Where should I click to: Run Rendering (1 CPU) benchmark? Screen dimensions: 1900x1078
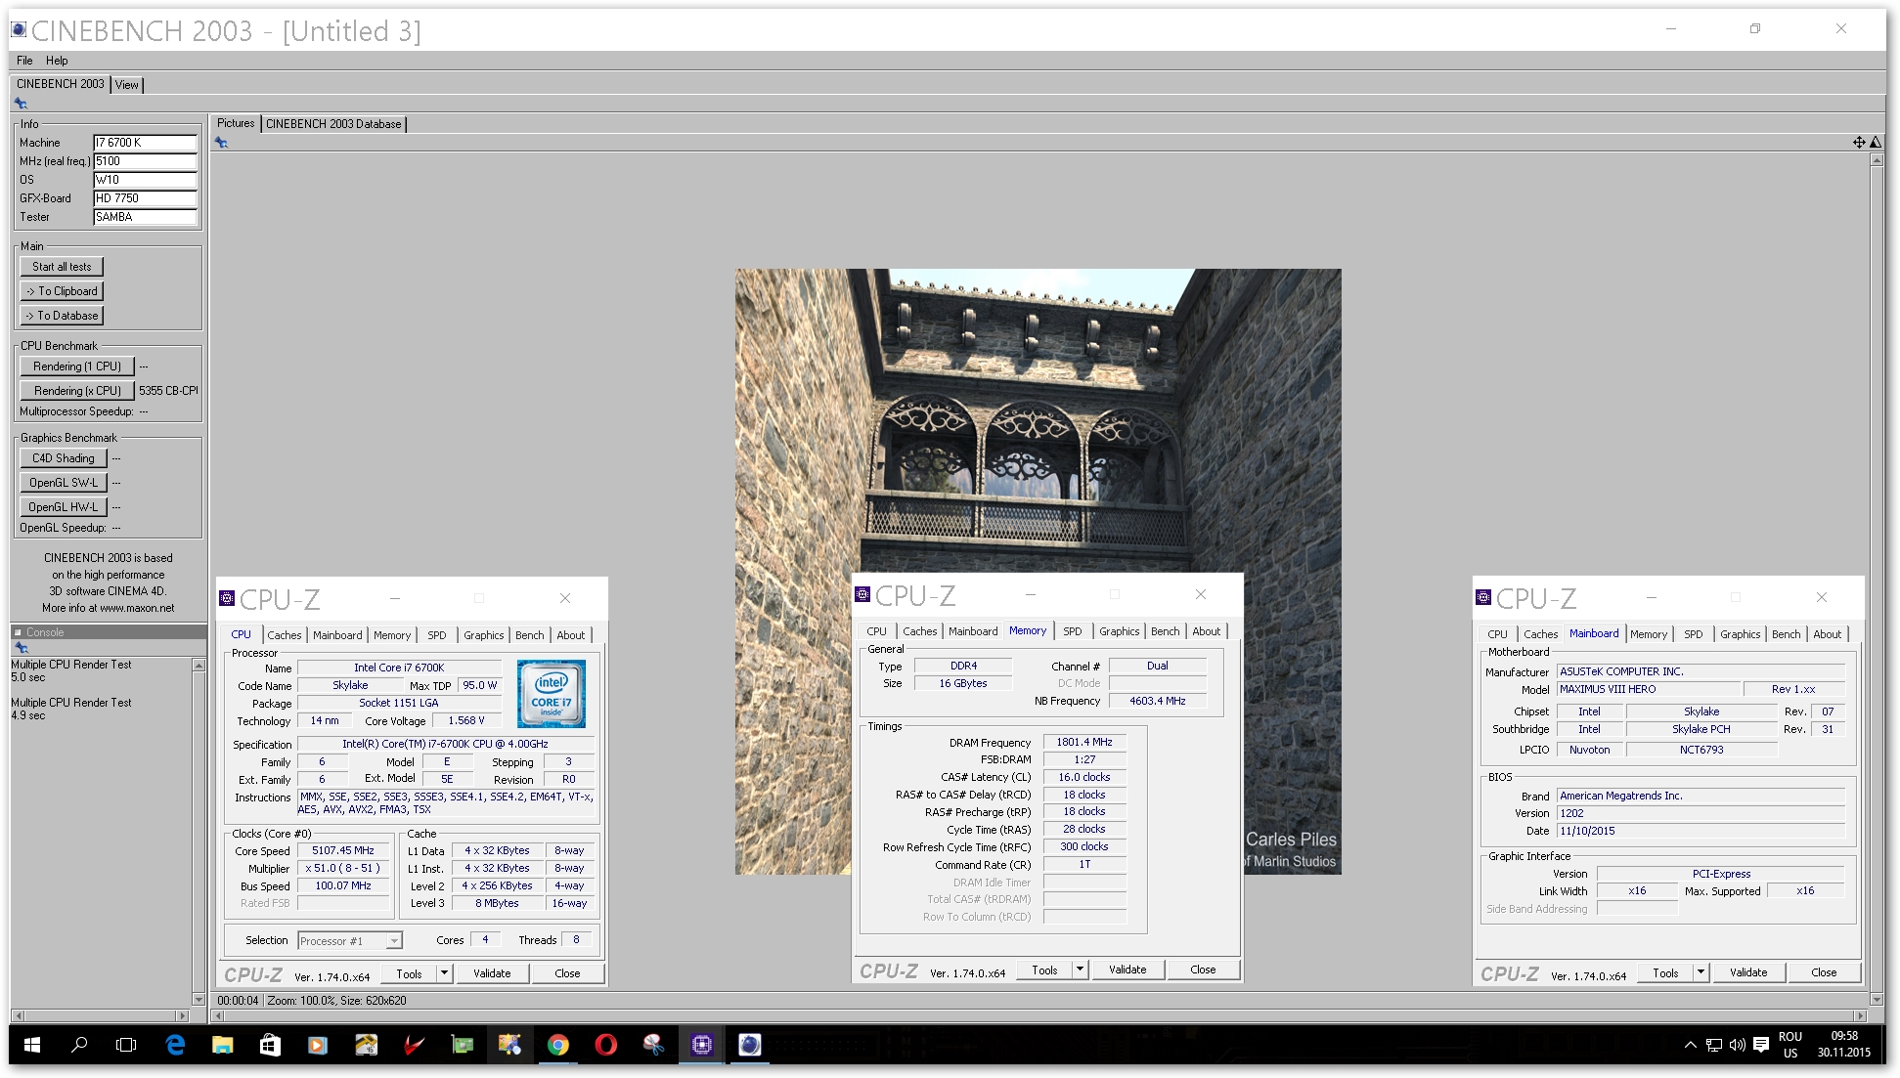point(77,367)
